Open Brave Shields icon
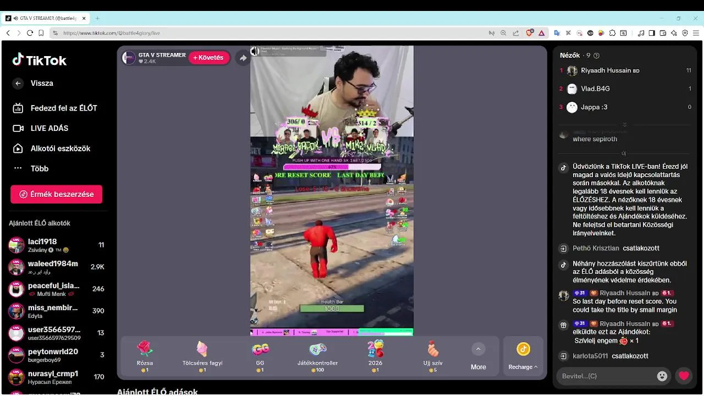 point(529,33)
